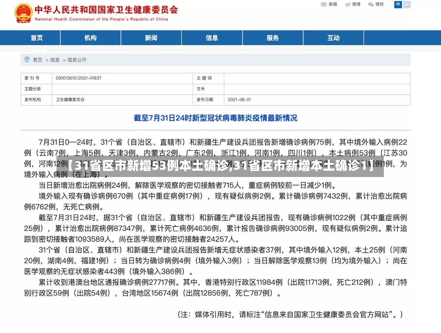Click the 发布日期 table label
Image resolution: width=441 pixels, height=333 pixels.
(x=205, y=100)
